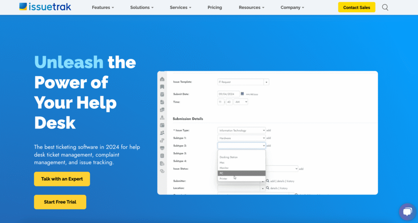The width and height of the screenshot is (418, 223).
Task: Click the org chart icon in demo sidebar
Action: pos(162,118)
